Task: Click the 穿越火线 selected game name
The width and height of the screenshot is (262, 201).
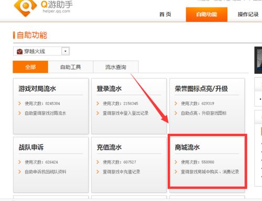Action: pyautogui.click(x=35, y=51)
